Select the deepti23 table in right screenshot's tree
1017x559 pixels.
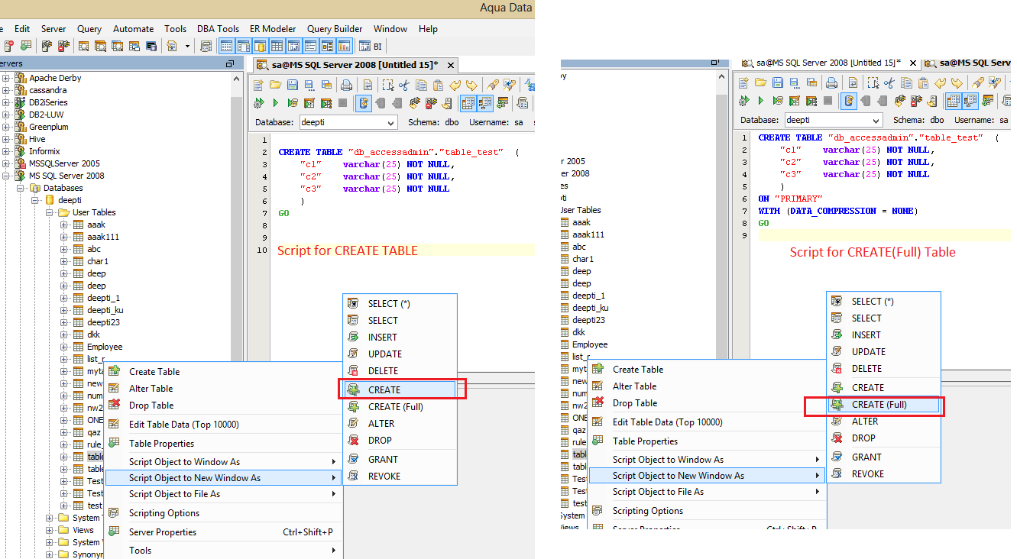[x=588, y=320]
